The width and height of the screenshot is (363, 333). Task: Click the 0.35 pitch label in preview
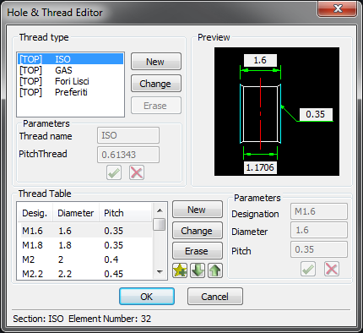316,114
